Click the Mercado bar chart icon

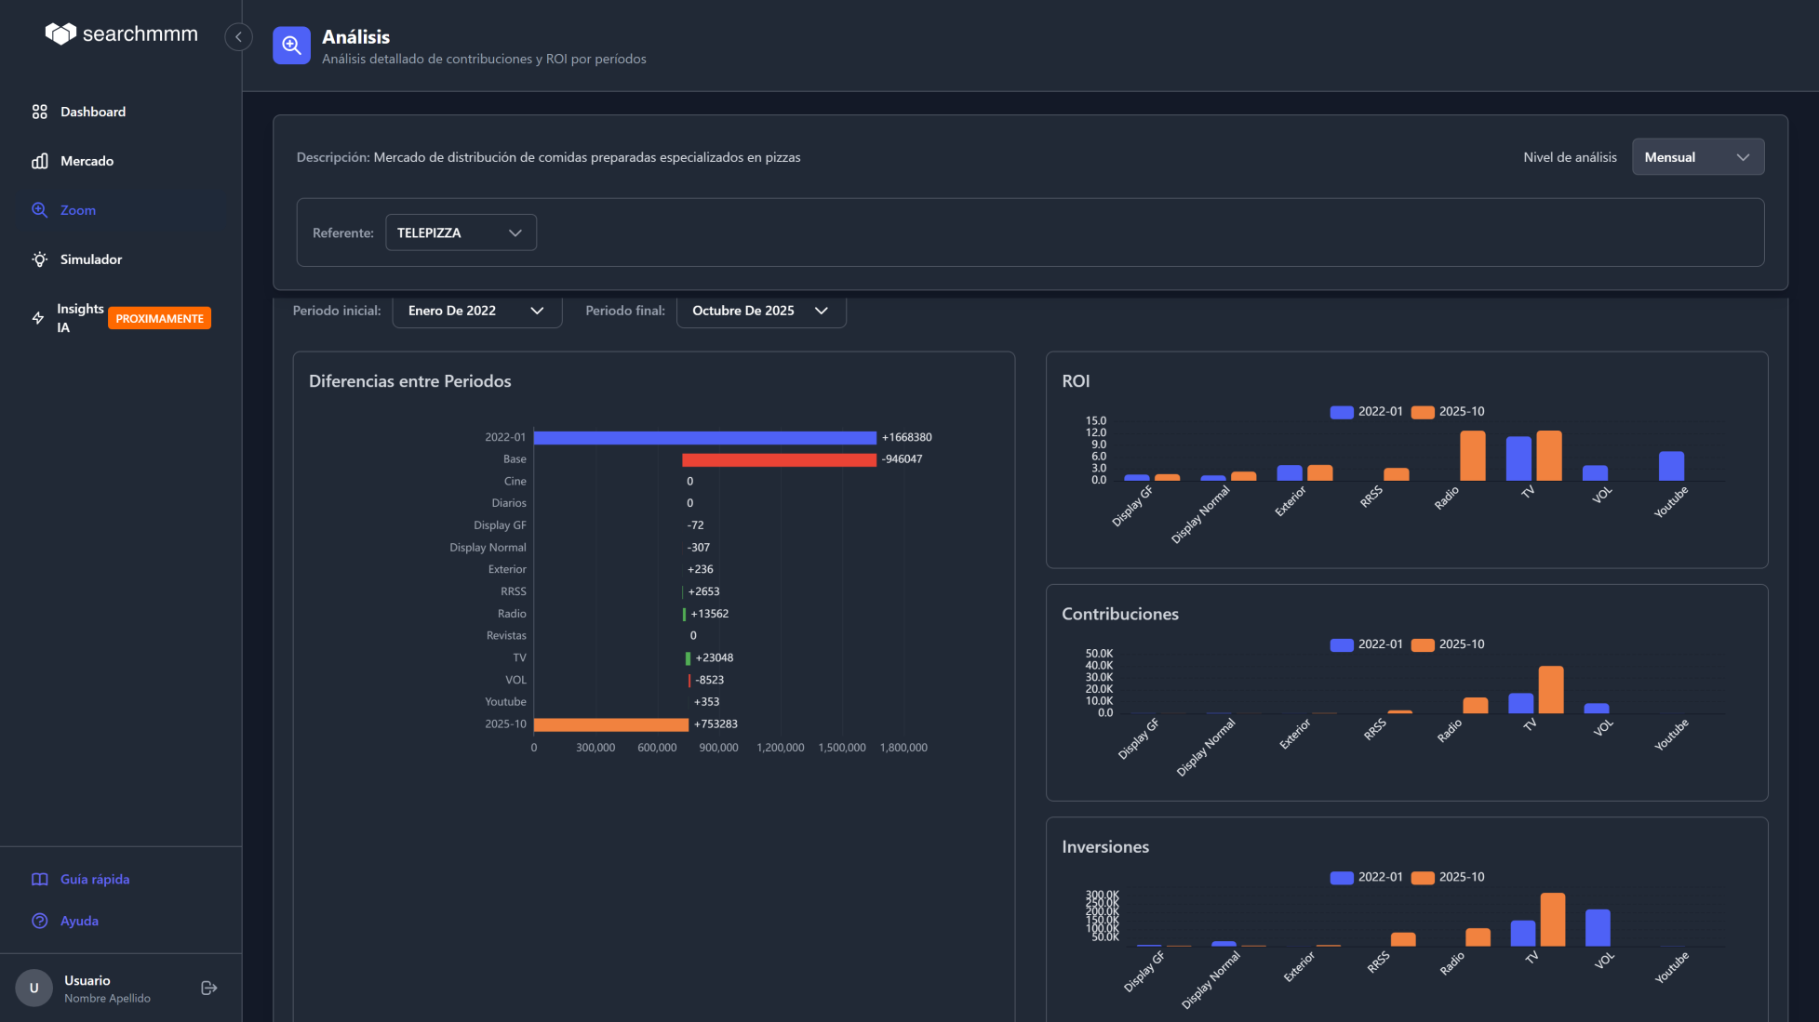click(39, 161)
